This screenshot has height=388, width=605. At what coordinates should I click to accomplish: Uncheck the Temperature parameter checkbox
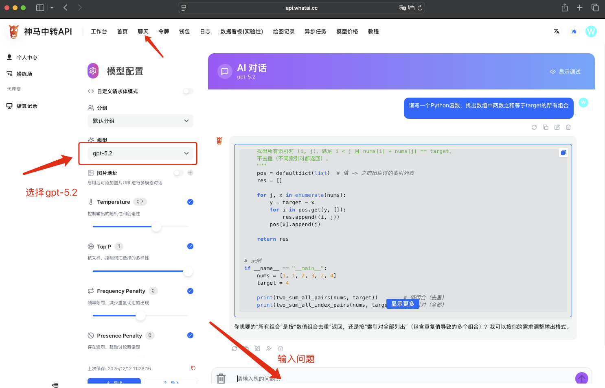[190, 202]
